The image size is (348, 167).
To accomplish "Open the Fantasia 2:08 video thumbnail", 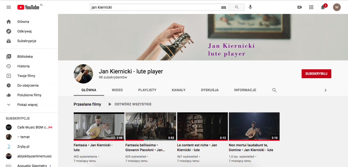I will tap(99, 126).
